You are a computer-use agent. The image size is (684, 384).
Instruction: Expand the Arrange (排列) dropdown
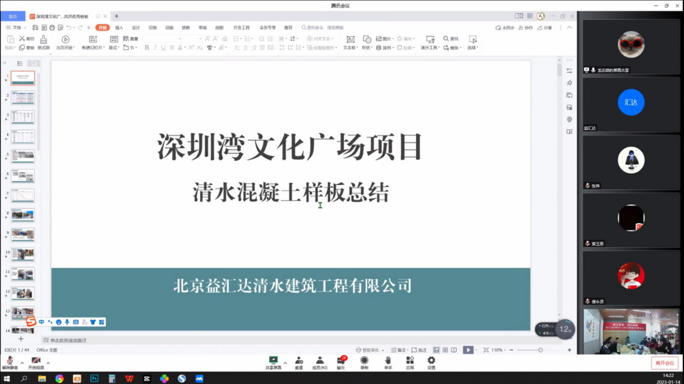coord(393,47)
